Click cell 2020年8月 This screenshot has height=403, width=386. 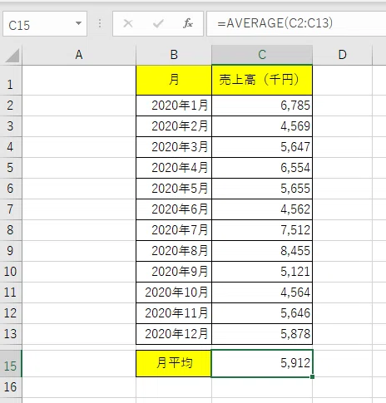tap(174, 251)
